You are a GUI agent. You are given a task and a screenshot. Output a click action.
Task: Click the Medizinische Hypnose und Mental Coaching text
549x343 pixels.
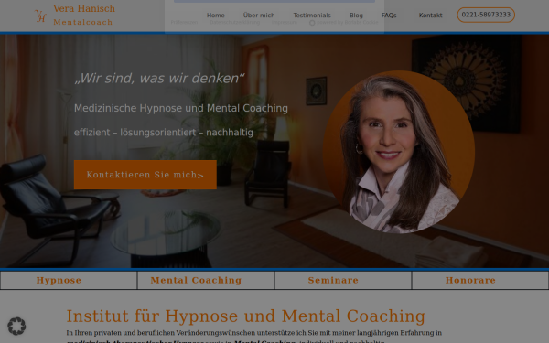[x=181, y=108]
